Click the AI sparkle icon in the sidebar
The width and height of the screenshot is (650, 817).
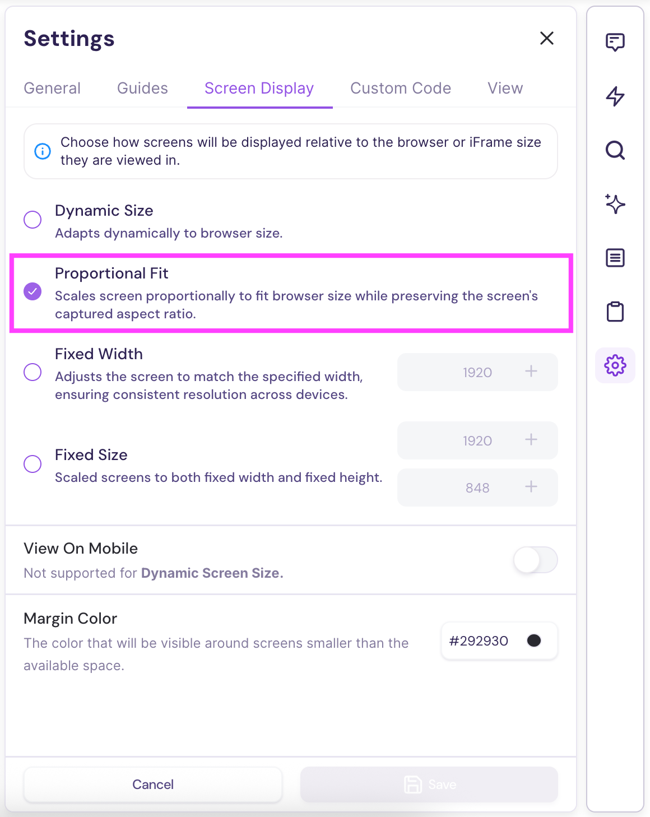[615, 204]
